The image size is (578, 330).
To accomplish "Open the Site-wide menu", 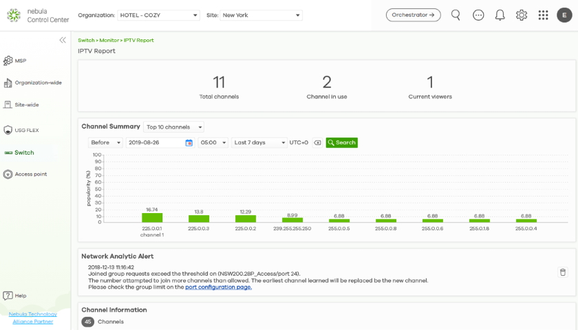I will [27, 104].
